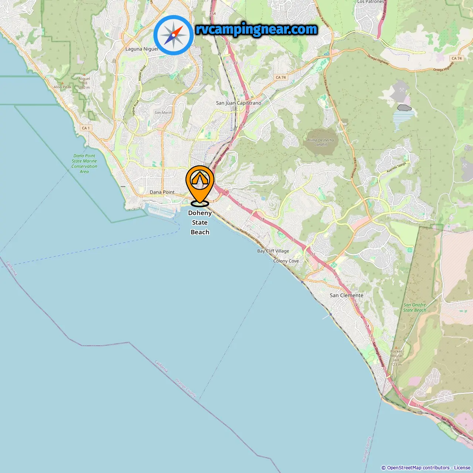The image size is (473, 473).
Task: Click the Laguna Niguel label
Action: [x=142, y=49]
